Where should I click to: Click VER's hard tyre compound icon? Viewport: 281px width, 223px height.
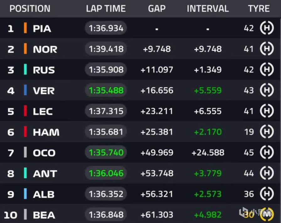267,90
